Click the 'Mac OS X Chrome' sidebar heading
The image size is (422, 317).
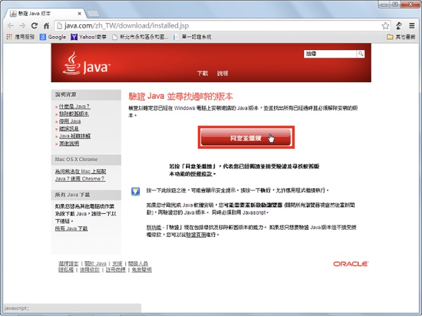tap(76, 159)
